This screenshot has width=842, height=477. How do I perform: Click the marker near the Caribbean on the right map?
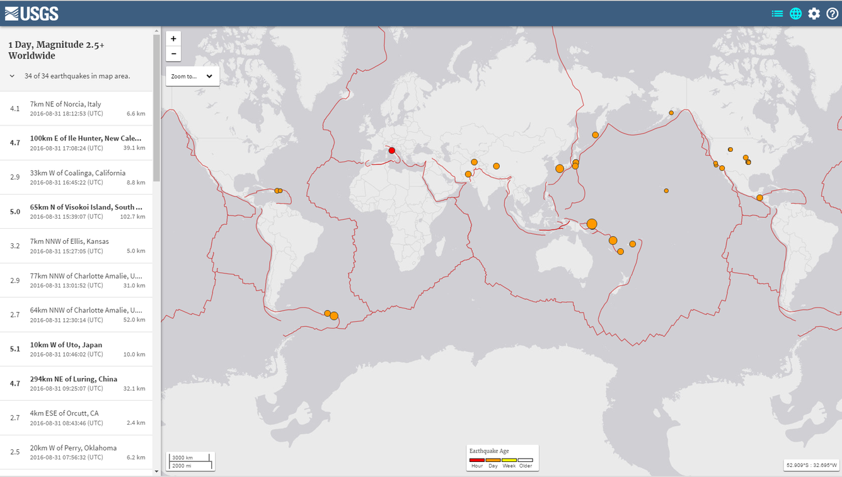pyautogui.click(x=759, y=198)
